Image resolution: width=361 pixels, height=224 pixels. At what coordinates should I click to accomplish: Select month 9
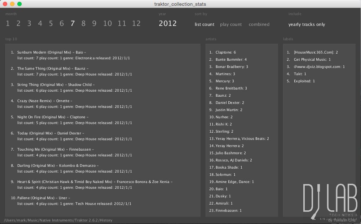click(x=94, y=24)
